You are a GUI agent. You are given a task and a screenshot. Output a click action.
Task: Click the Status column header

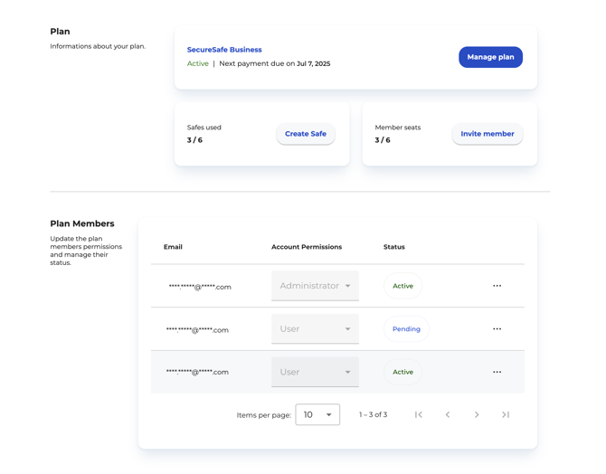(394, 247)
